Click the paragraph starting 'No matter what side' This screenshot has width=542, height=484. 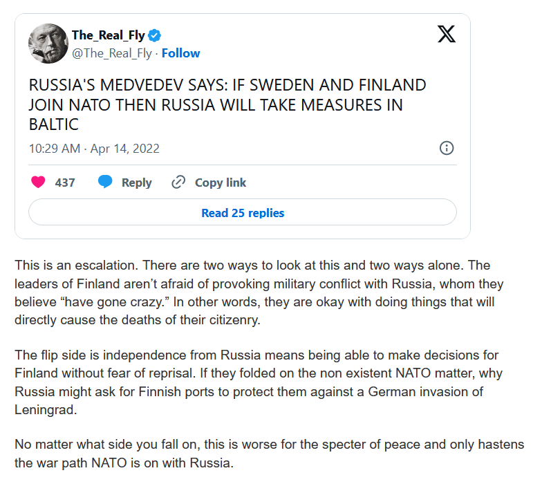270,454
